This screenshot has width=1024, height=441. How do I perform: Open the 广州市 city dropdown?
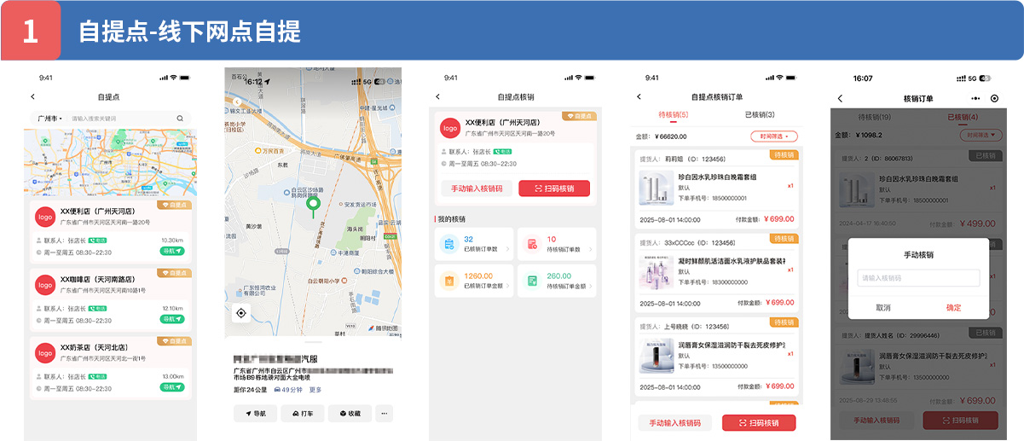[49, 119]
